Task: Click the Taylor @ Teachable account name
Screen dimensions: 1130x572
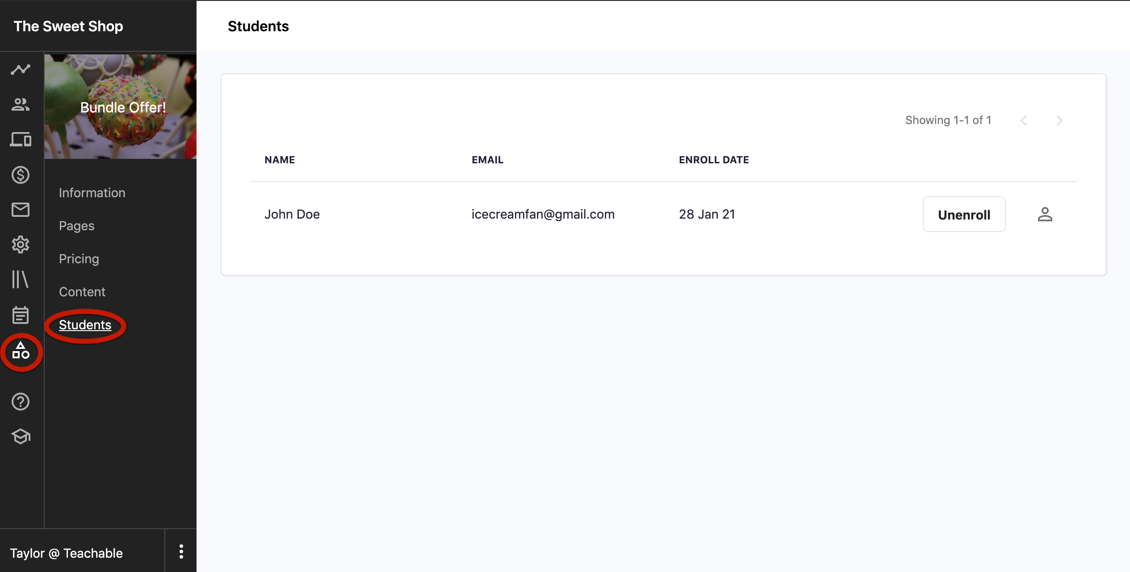Action: [66, 553]
